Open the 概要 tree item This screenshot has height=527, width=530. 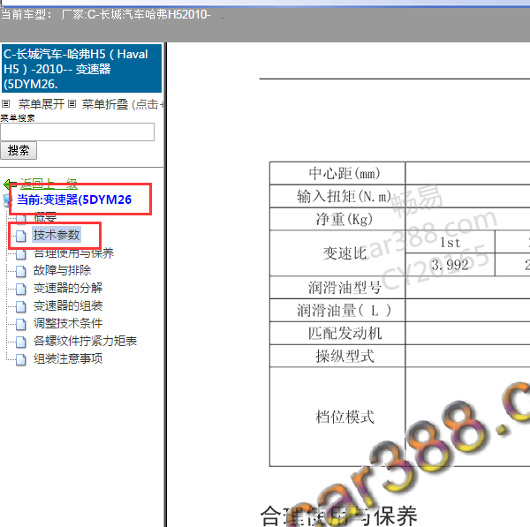click(45, 217)
